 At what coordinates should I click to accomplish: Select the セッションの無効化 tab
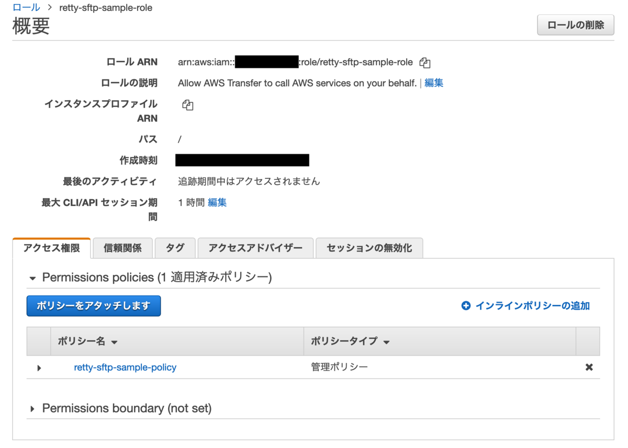click(369, 248)
